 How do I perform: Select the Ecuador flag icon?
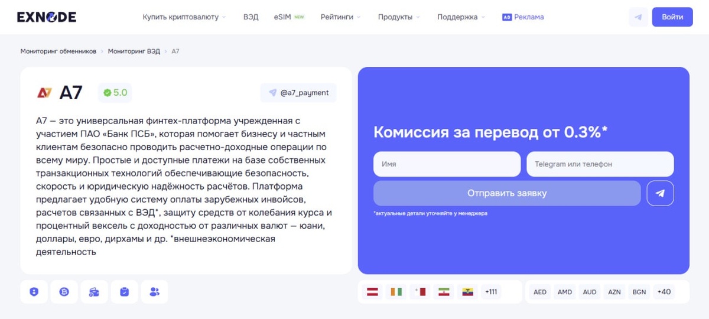coord(467,292)
